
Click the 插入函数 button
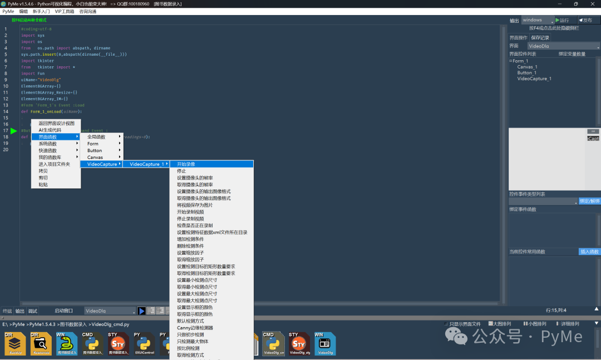tap(589, 252)
